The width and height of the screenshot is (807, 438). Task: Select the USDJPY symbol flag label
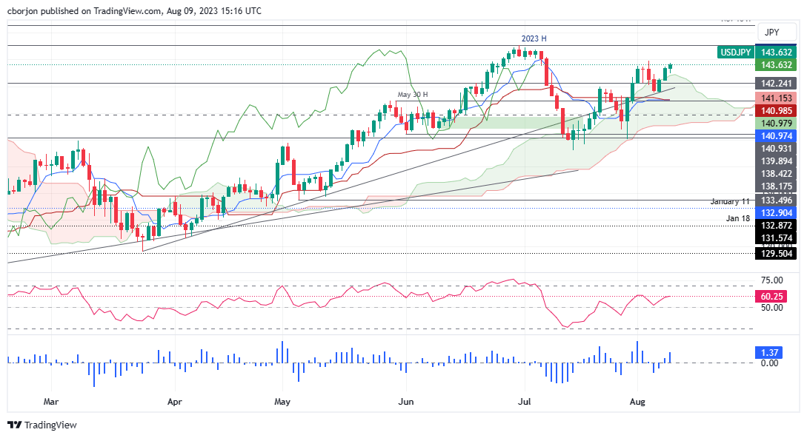(735, 53)
